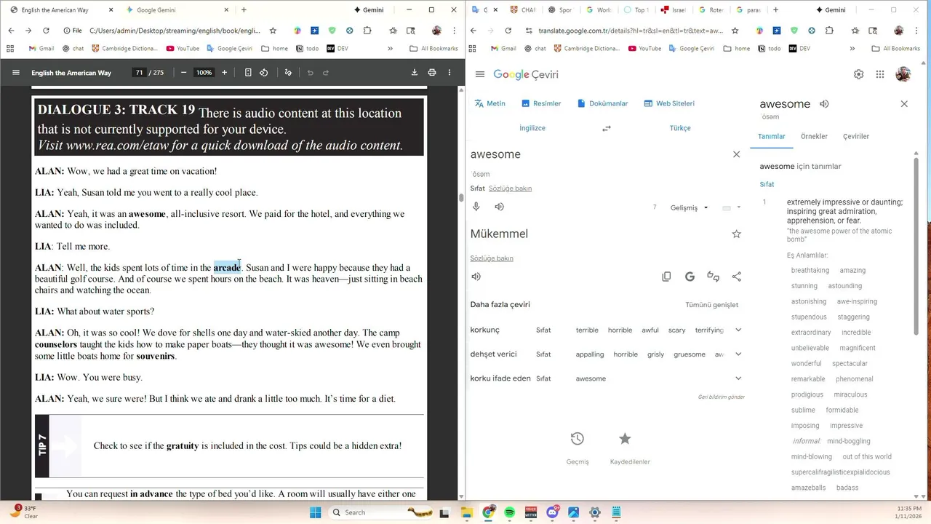Print the PDF document
This screenshot has height=524, width=931.
pos(432,73)
